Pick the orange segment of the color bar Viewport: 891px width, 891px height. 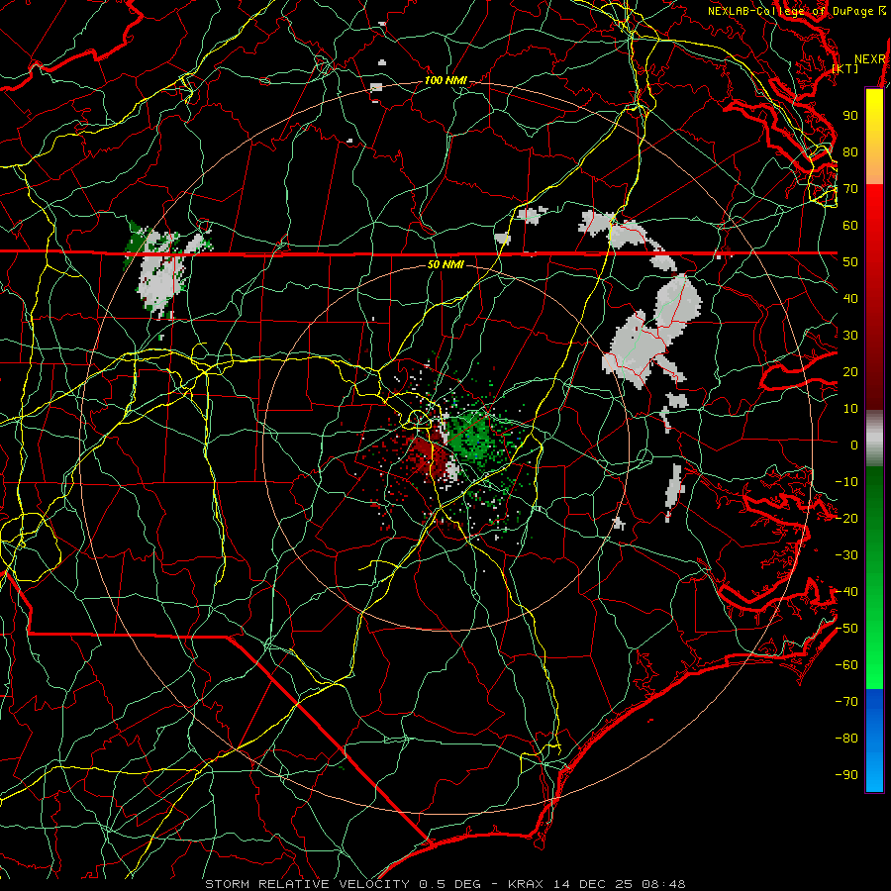pyautogui.click(x=874, y=168)
